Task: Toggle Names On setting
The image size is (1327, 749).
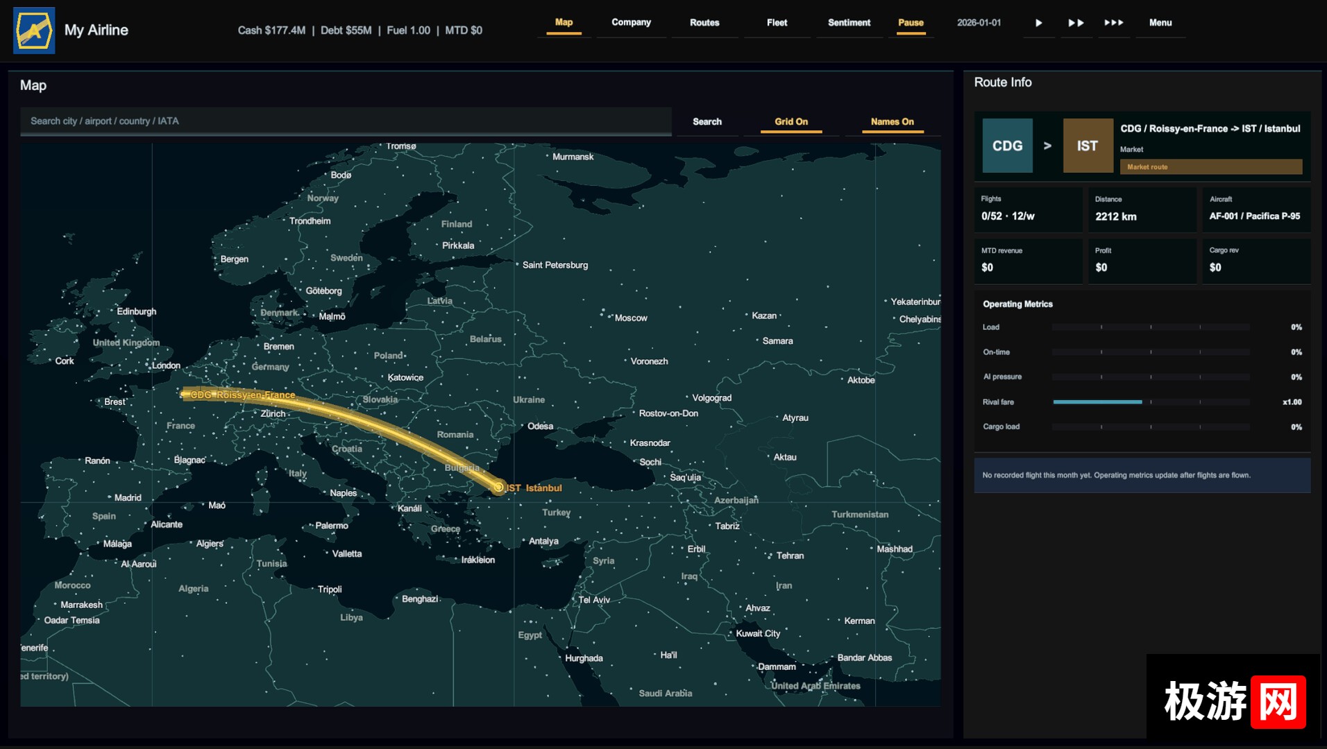Action: 892,121
